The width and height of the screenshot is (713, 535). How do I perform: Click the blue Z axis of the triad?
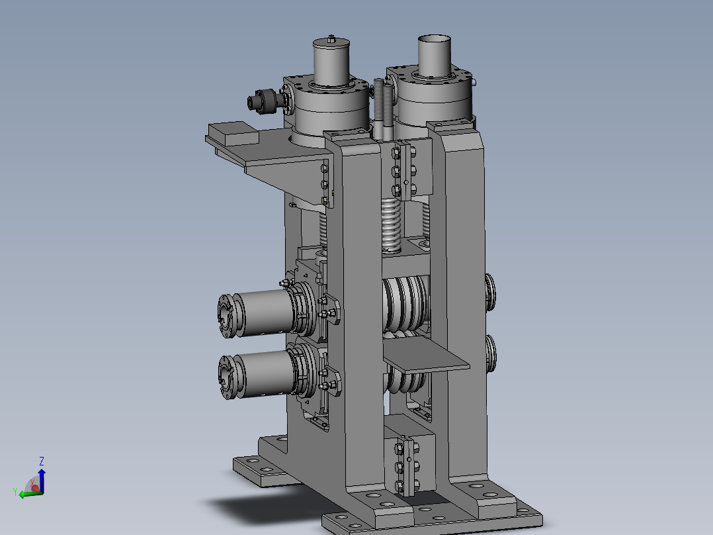42,480
